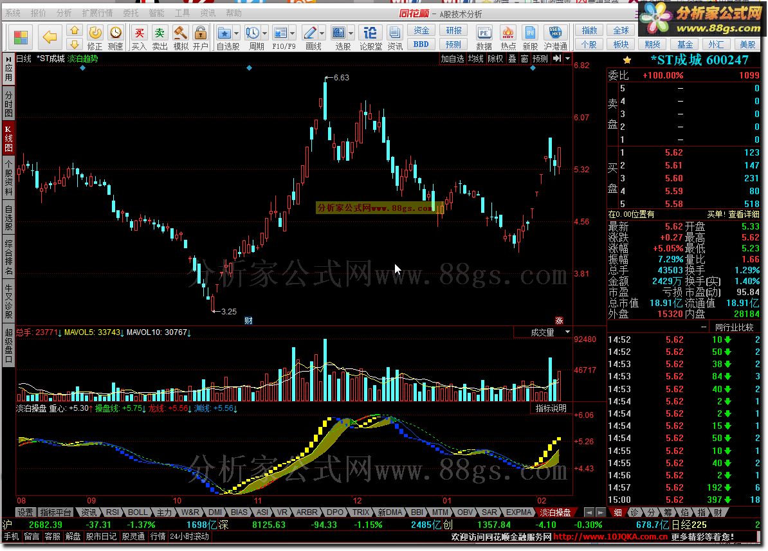Open the 数据 PE data icon
The image size is (768, 551).
(x=484, y=38)
